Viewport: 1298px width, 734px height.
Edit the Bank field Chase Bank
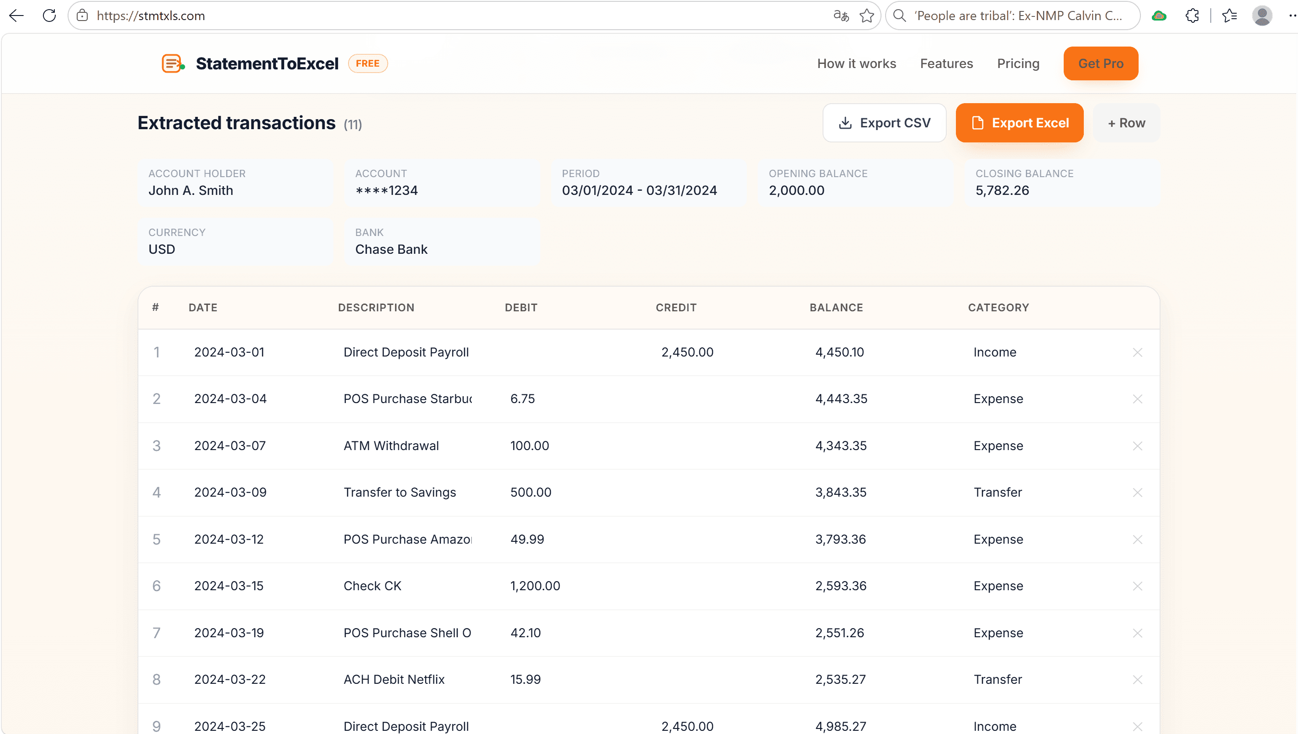[x=442, y=242]
